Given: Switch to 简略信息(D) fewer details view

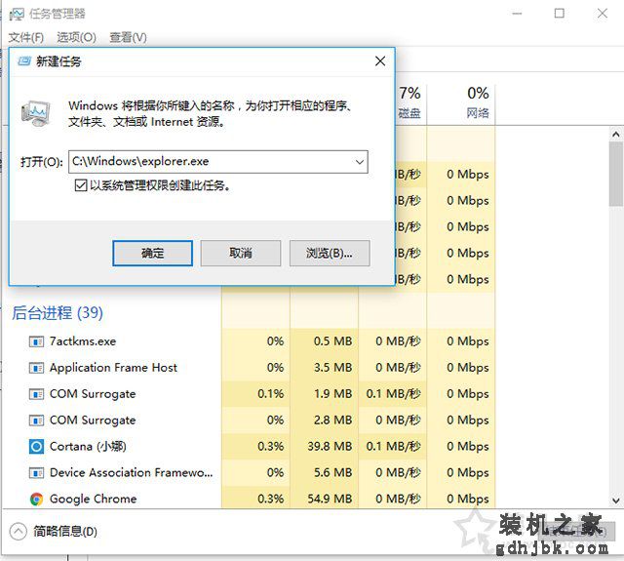Looking at the screenshot, I should click(x=65, y=532).
